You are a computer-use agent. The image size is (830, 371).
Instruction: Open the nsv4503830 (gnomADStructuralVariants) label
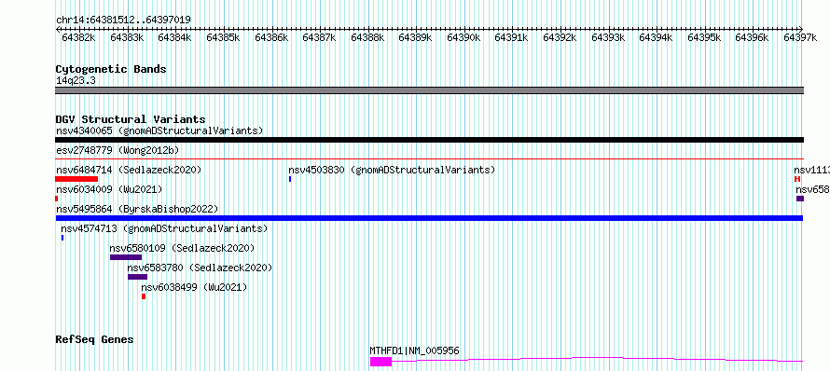[392, 170]
